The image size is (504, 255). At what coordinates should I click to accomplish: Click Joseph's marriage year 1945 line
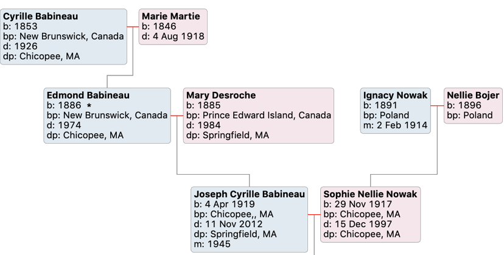click(212, 244)
